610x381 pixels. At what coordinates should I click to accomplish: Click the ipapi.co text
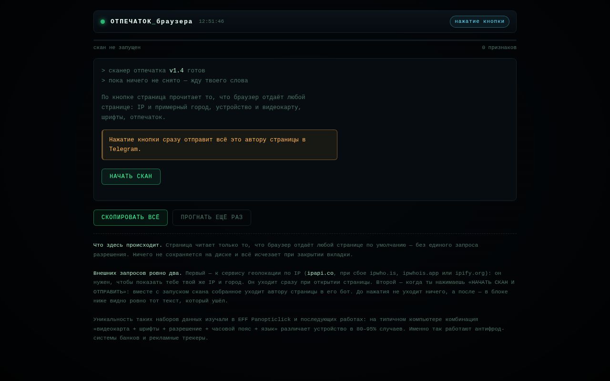(x=320, y=273)
